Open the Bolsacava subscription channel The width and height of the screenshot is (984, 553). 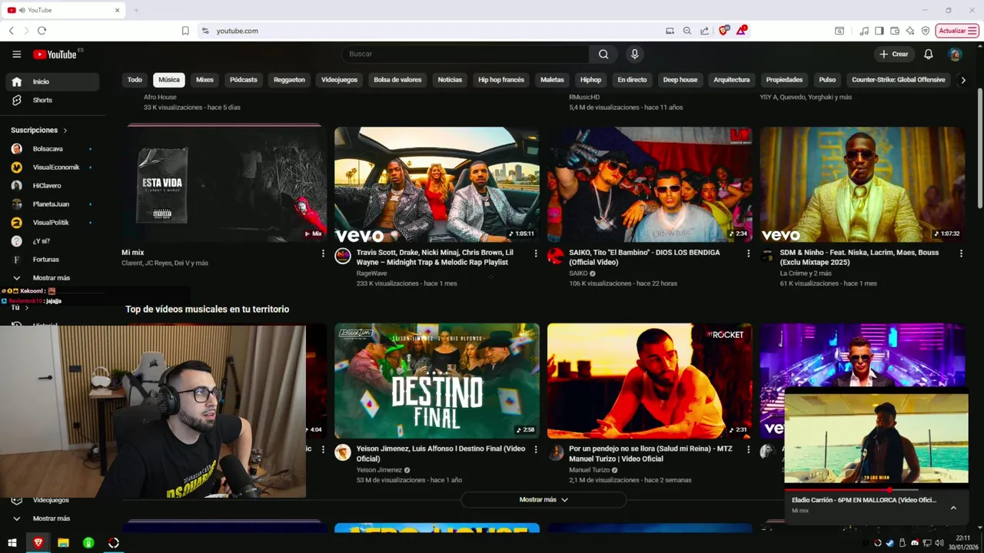[x=52, y=148]
